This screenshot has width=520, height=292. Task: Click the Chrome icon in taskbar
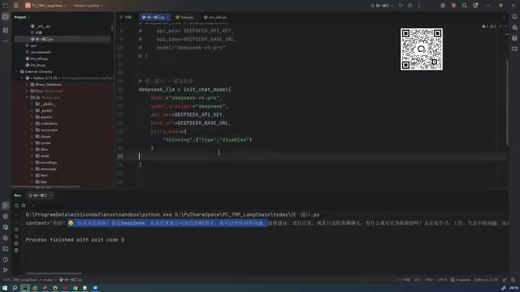(76, 288)
